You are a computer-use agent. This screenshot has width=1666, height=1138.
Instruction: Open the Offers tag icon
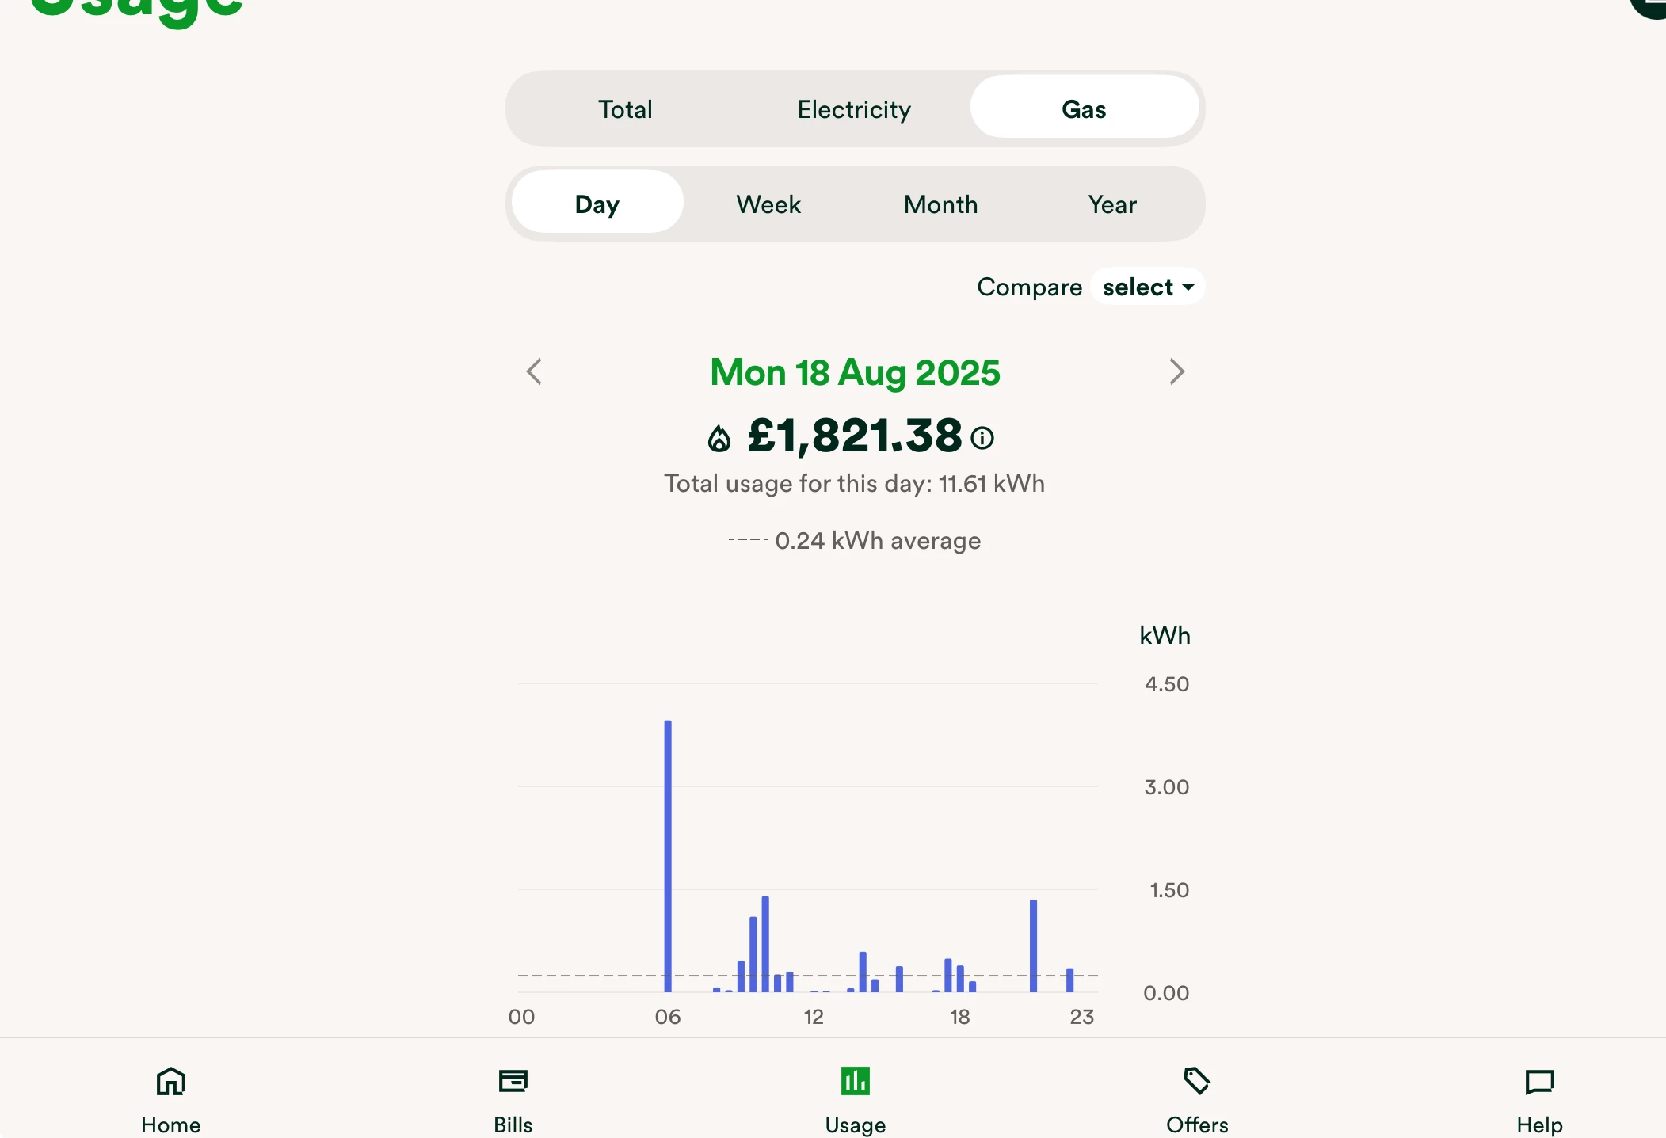(1196, 1081)
